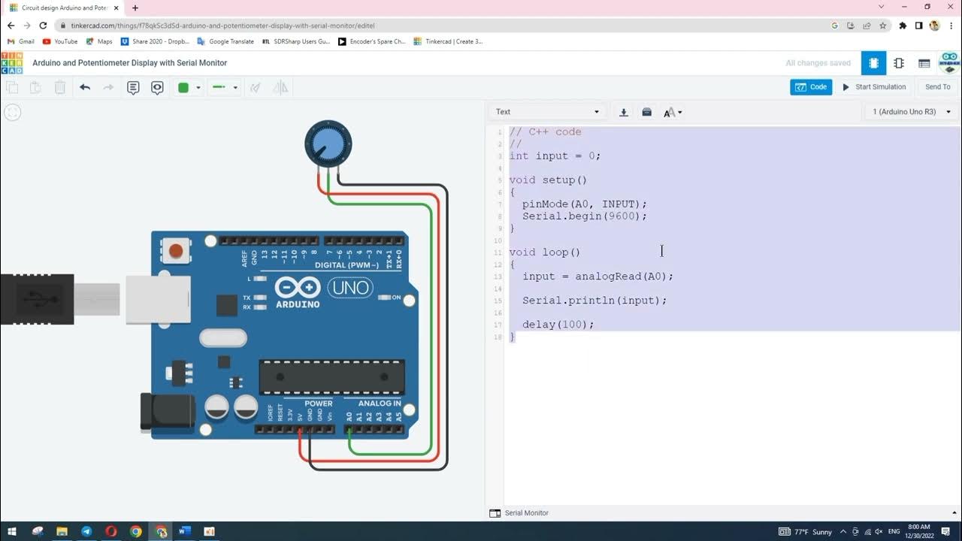Open the font size dropdown
The image size is (962, 541).
coord(673,113)
